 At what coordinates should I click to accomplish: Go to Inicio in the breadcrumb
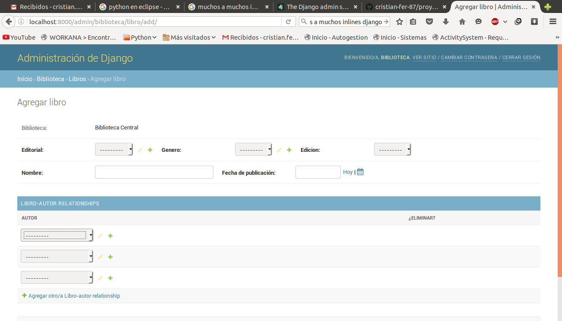pyautogui.click(x=25, y=79)
